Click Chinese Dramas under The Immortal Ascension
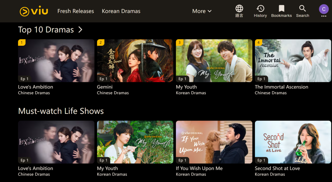 271,93
